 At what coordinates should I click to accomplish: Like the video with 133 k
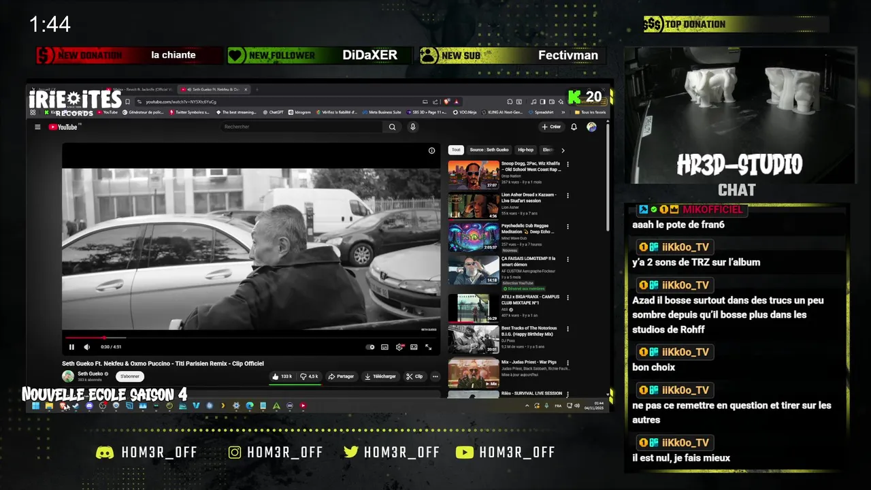coord(282,376)
